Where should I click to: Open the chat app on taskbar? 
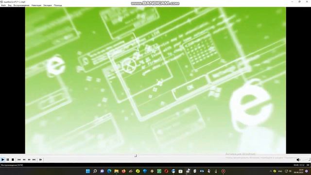click(x=102, y=171)
